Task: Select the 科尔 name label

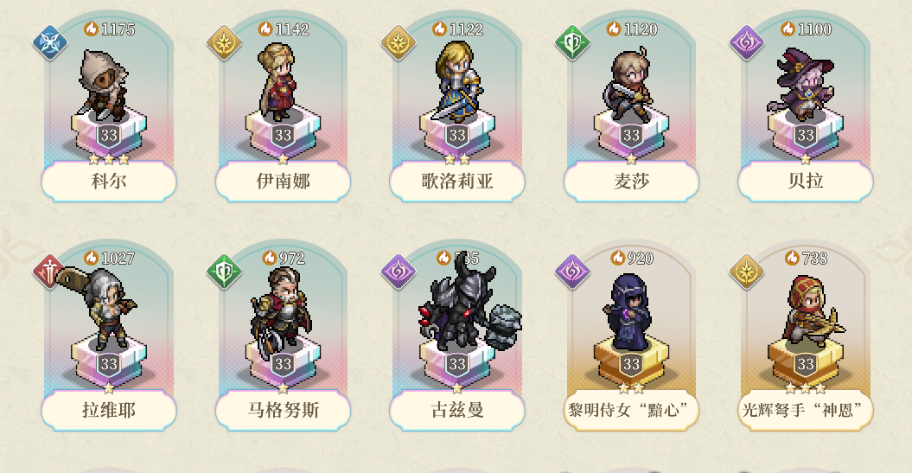Action: [x=109, y=181]
